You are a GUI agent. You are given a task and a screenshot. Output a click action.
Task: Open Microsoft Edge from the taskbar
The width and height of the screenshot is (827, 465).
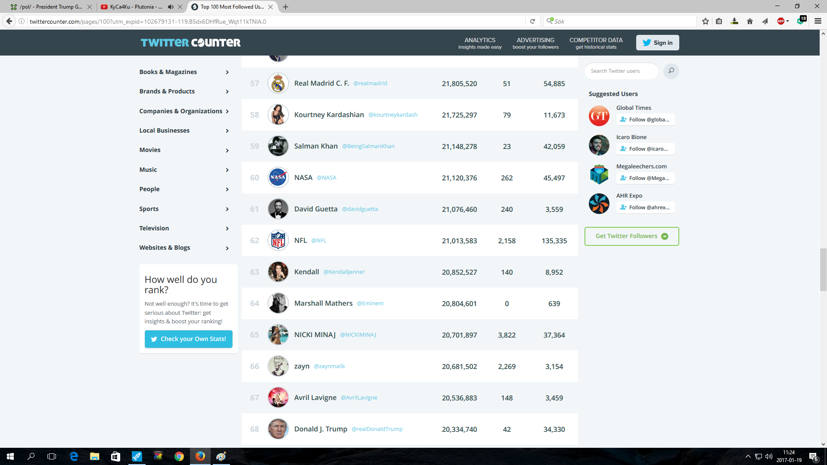coord(74,456)
